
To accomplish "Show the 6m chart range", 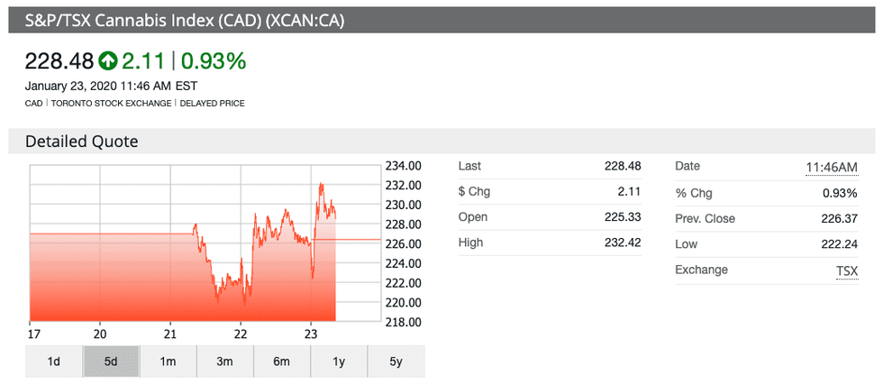I will 281,362.
